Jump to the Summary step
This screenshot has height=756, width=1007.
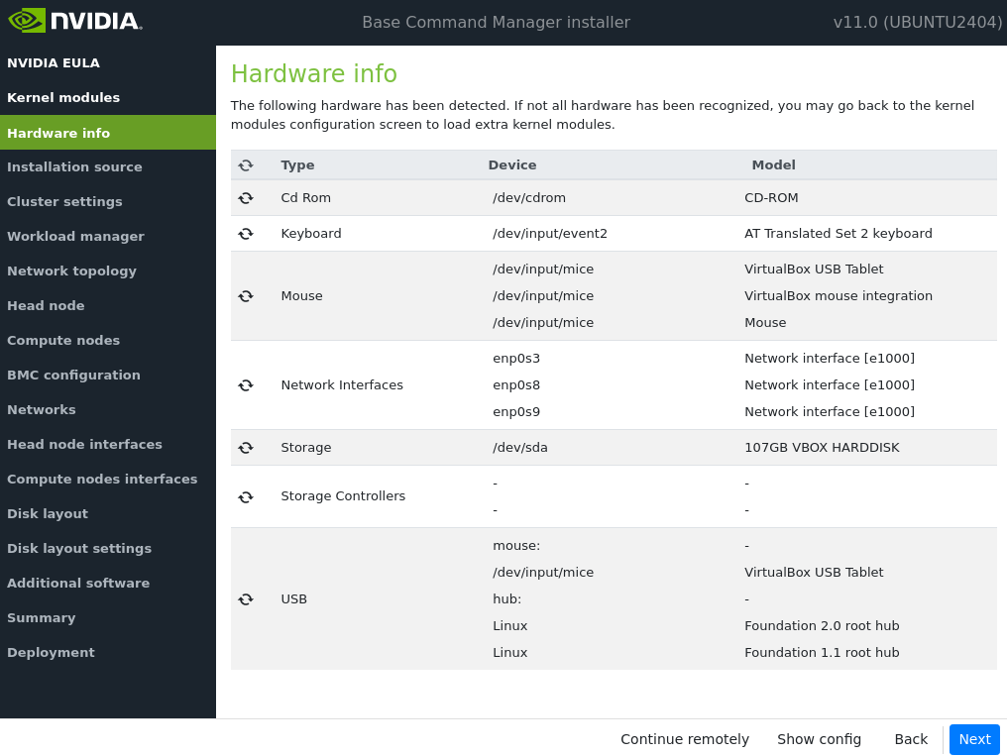click(x=108, y=617)
